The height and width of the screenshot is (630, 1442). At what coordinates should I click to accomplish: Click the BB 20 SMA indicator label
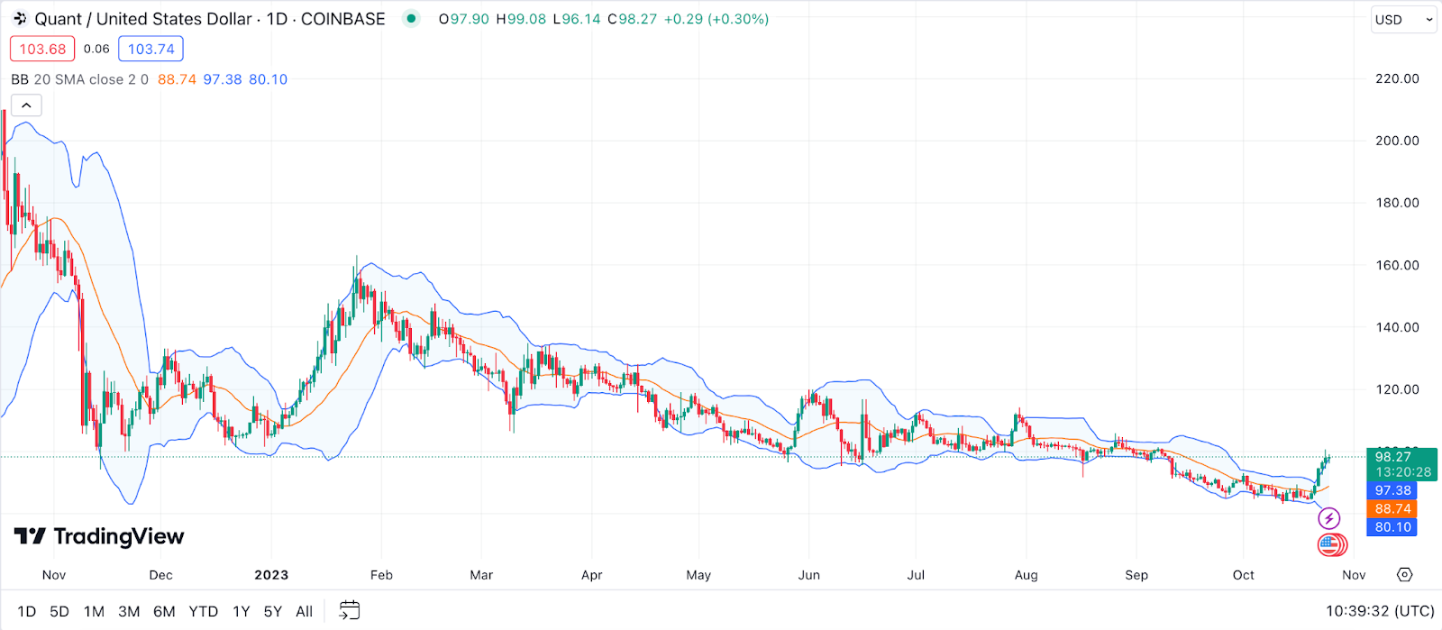point(79,79)
